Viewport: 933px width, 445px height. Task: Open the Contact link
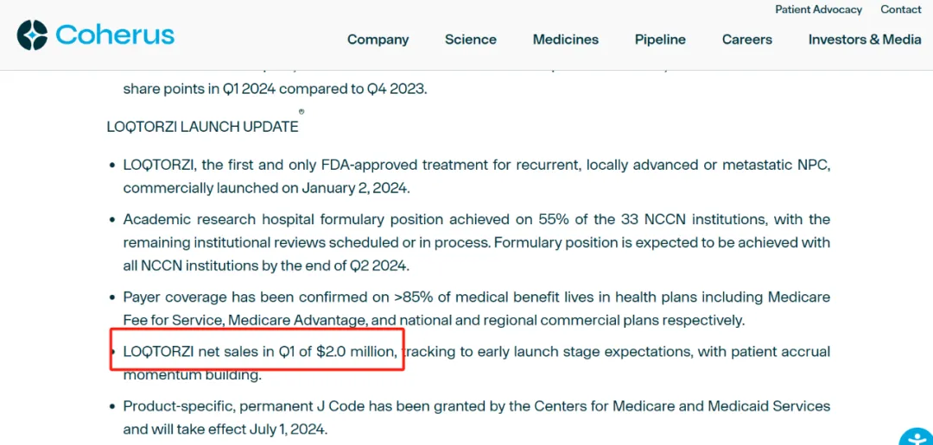pyautogui.click(x=900, y=9)
